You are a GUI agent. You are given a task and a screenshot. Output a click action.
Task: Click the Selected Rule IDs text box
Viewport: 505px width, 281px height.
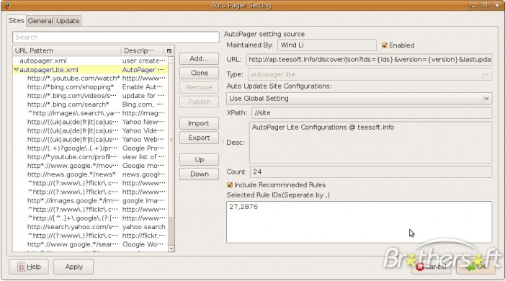(359, 222)
